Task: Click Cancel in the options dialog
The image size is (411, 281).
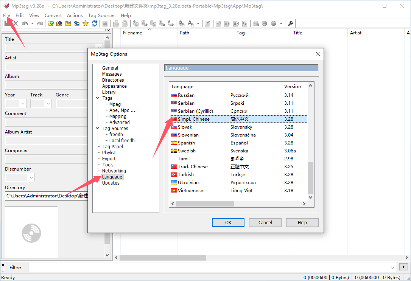Action: coord(265,222)
